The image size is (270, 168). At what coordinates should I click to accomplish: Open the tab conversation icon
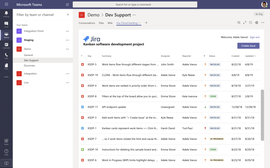(x=239, y=23)
